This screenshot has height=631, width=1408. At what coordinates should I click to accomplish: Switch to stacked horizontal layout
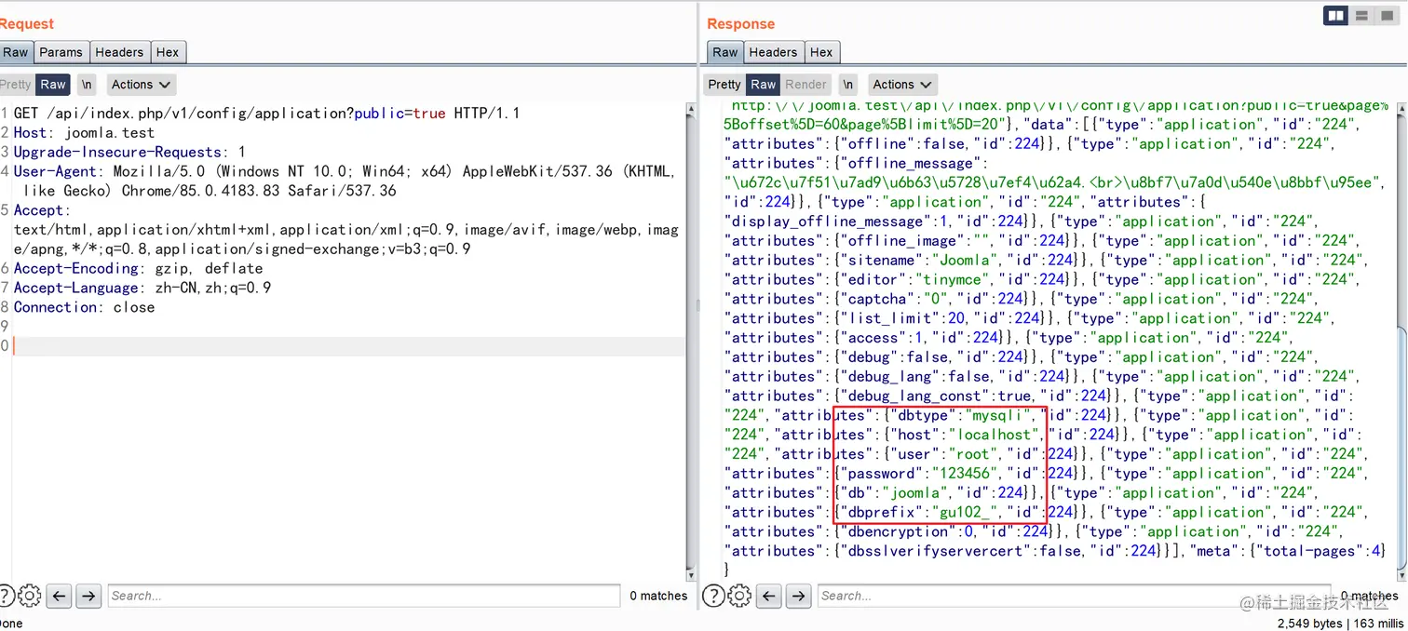(x=1361, y=16)
